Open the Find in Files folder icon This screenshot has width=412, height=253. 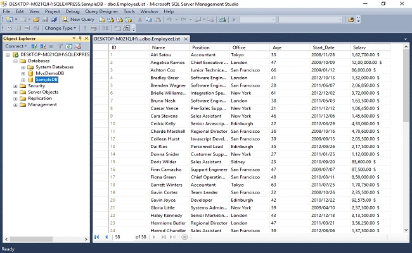[x=351, y=20]
